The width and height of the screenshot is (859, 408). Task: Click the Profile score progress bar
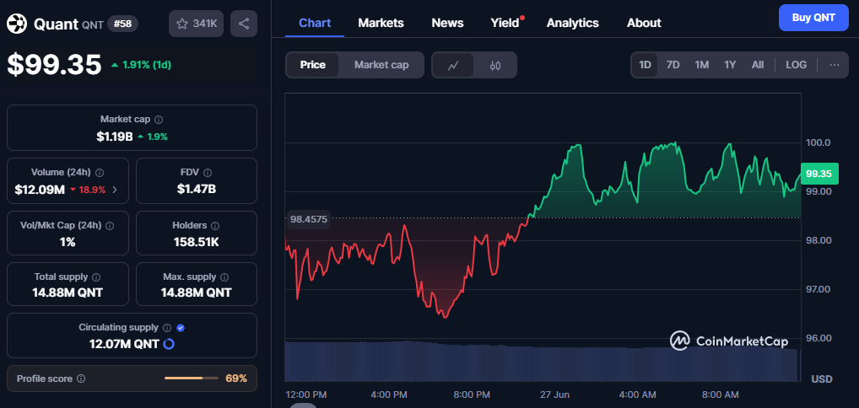tap(192, 378)
